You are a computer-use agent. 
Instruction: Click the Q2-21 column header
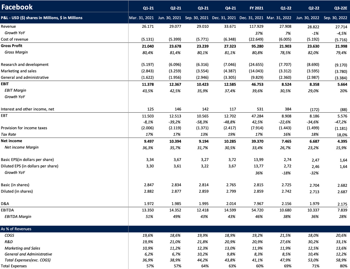coord(176,8)
